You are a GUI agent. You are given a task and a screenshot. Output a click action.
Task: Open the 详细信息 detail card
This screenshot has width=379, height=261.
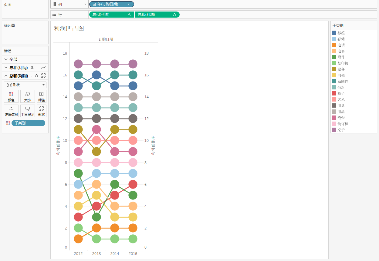tap(11, 111)
